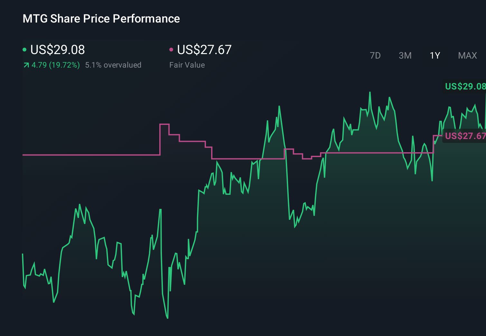This screenshot has width=486, height=336.
Task: Click the 4.79 (19.72%) change figure
Action: click(x=55, y=65)
